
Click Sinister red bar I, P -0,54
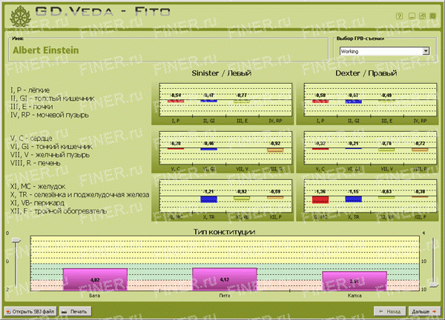point(176,101)
